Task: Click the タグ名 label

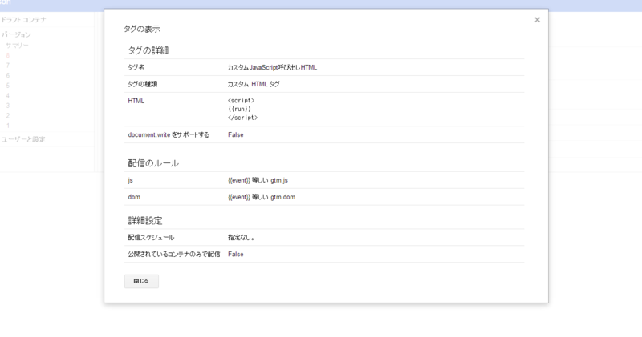Action: coord(136,67)
